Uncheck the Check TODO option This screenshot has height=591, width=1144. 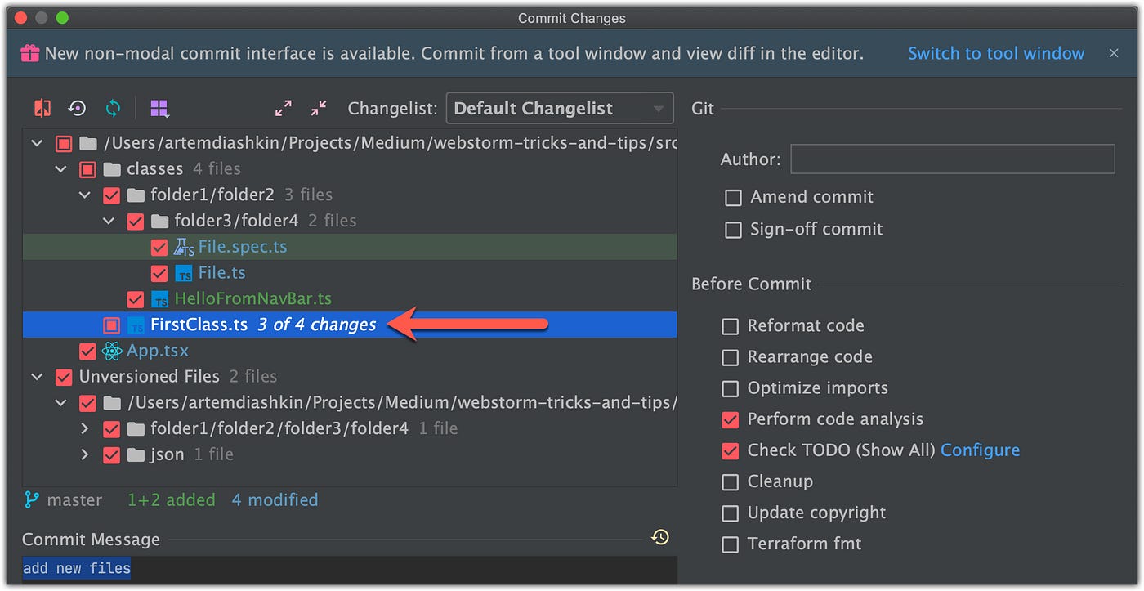730,450
